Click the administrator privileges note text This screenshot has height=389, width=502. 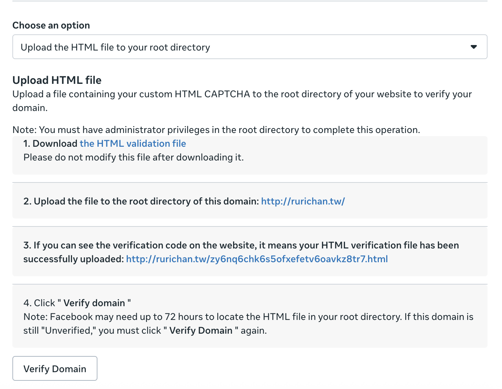pyautogui.click(x=216, y=130)
